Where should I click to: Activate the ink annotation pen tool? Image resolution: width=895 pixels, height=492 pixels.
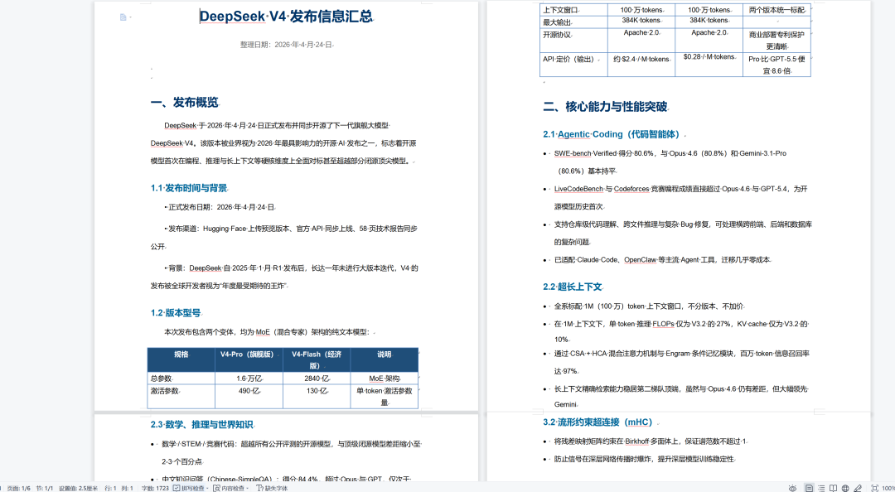pyautogui.click(x=857, y=486)
